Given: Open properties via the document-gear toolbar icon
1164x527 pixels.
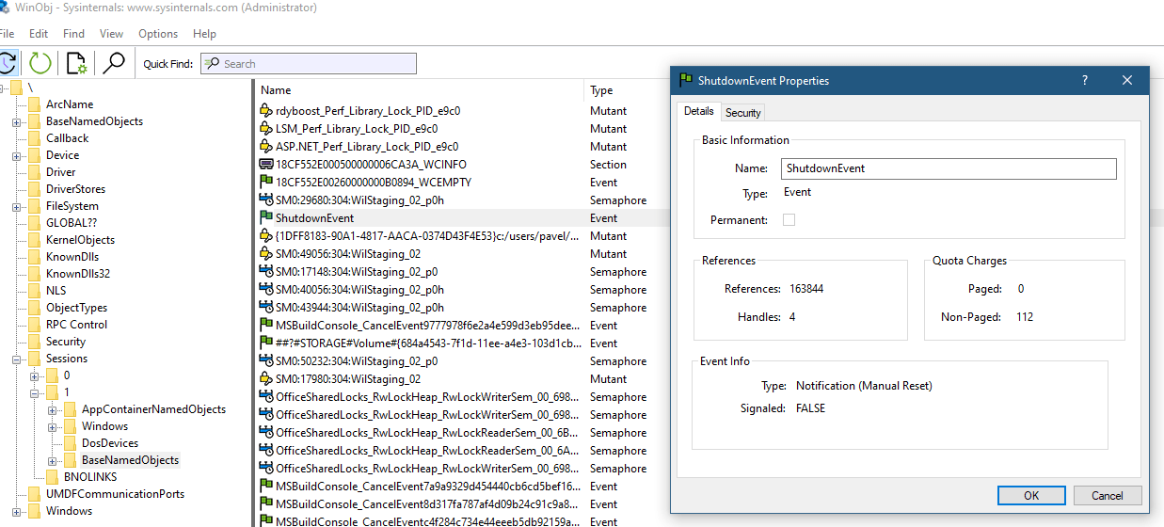Looking at the screenshot, I should coord(77,63).
